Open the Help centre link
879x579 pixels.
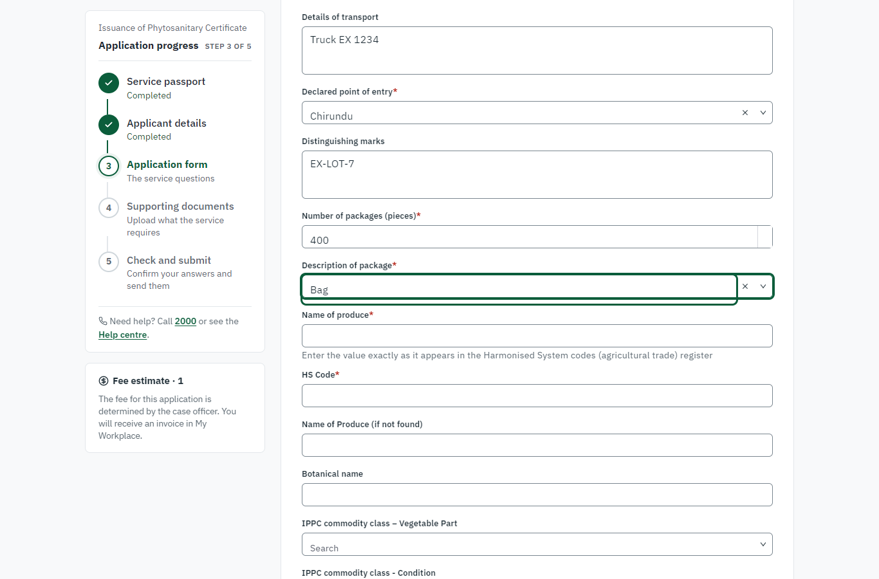tap(123, 335)
